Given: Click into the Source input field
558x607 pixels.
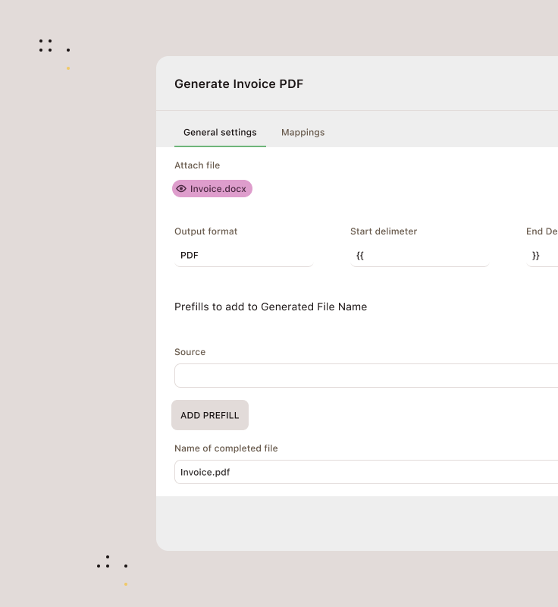Looking at the screenshot, I should coord(366,376).
